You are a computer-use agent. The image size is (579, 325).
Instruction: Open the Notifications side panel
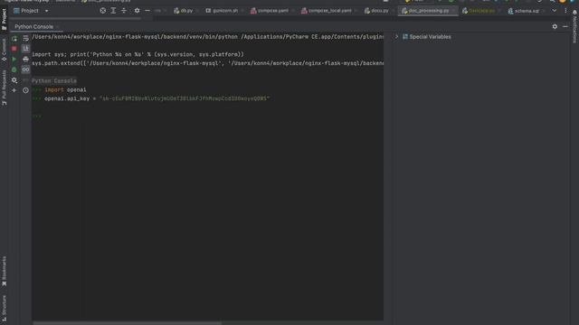[574, 26]
